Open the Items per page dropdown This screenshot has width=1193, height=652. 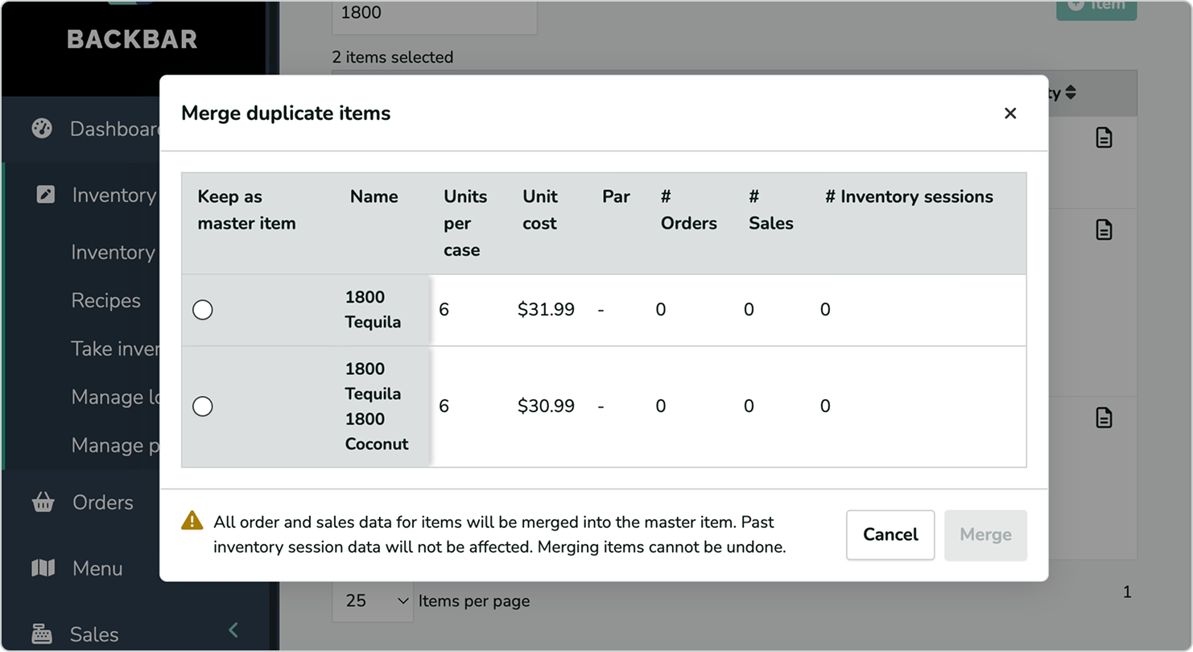[x=372, y=600]
